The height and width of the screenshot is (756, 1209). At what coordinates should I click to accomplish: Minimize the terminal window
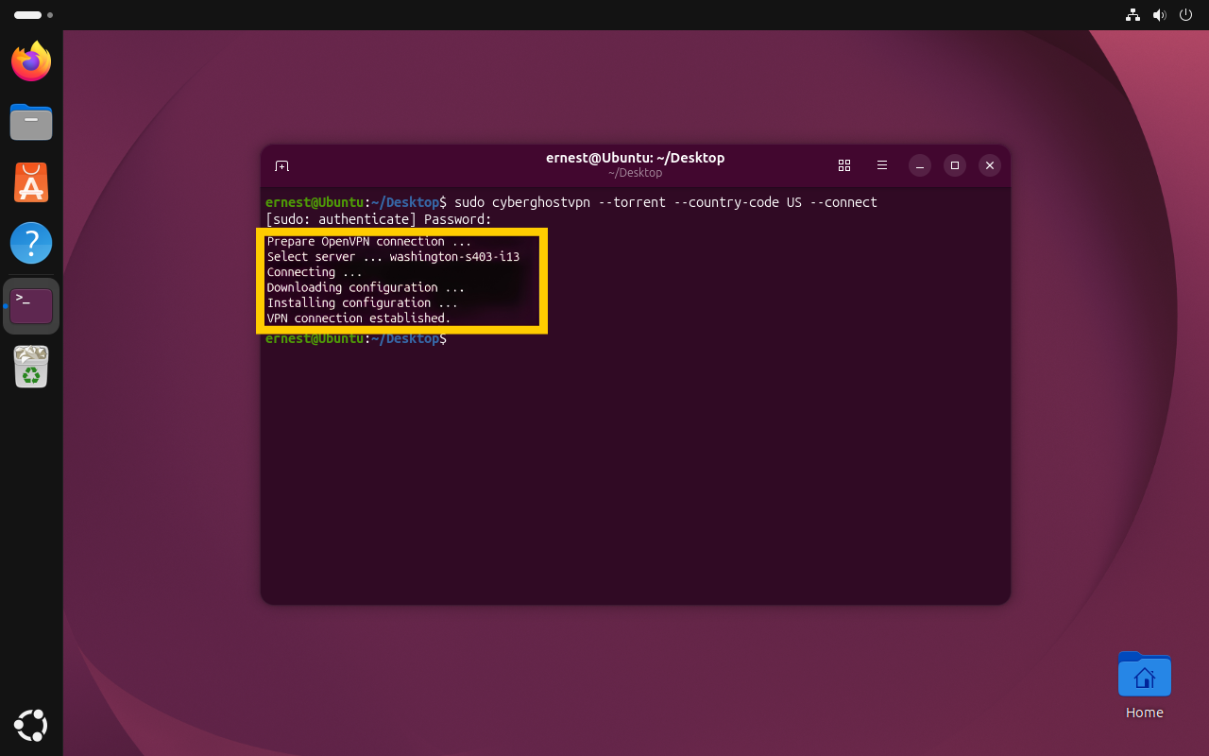920,165
